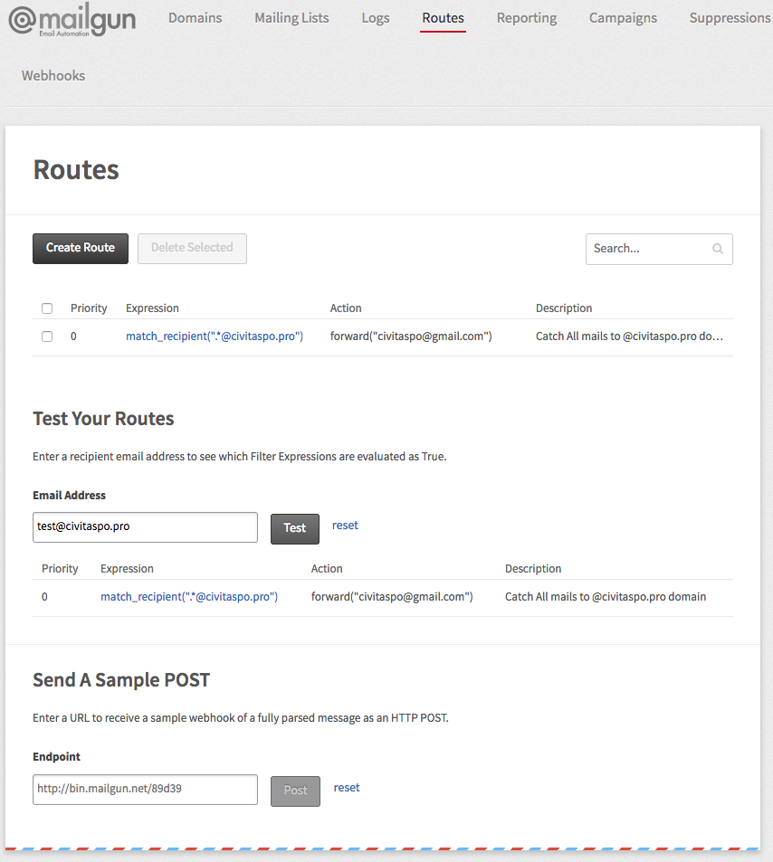The height and width of the screenshot is (862, 773).
Task: Switch to the Logs tab
Action: coord(376,18)
